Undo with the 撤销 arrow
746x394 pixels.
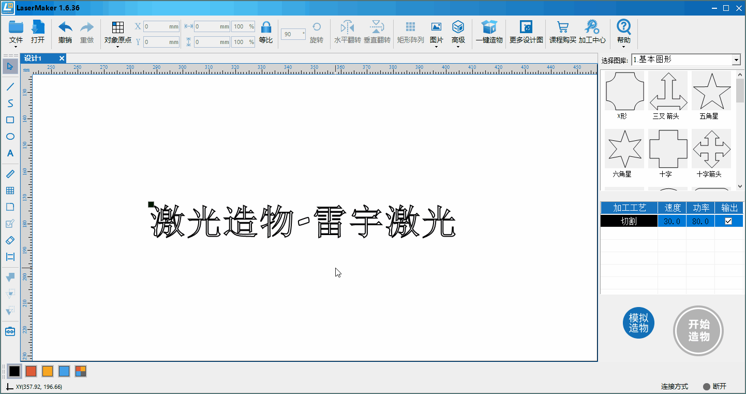point(65,27)
